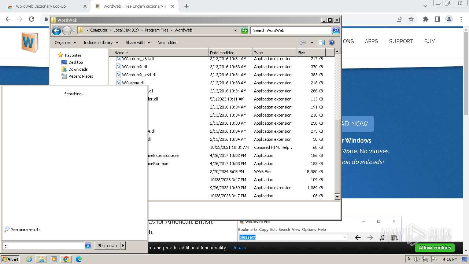Open File Explorer taskbar icon
The height and width of the screenshot is (264, 469).
(41, 259)
